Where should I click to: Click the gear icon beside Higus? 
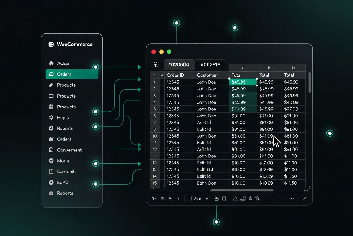coord(51,117)
